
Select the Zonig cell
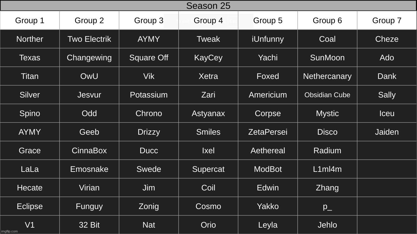click(149, 206)
